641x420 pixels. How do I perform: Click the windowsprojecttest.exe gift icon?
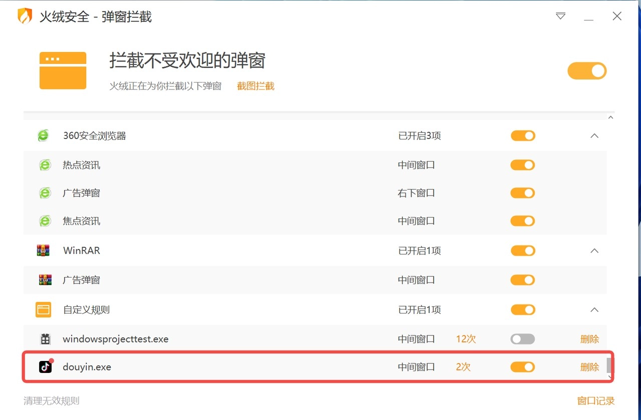pyautogui.click(x=45, y=339)
